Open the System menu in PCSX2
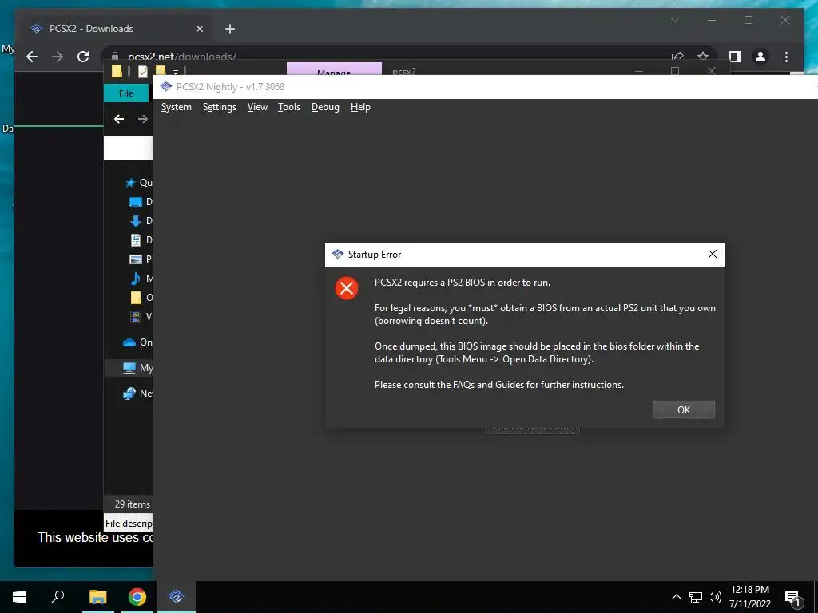 (177, 108)
